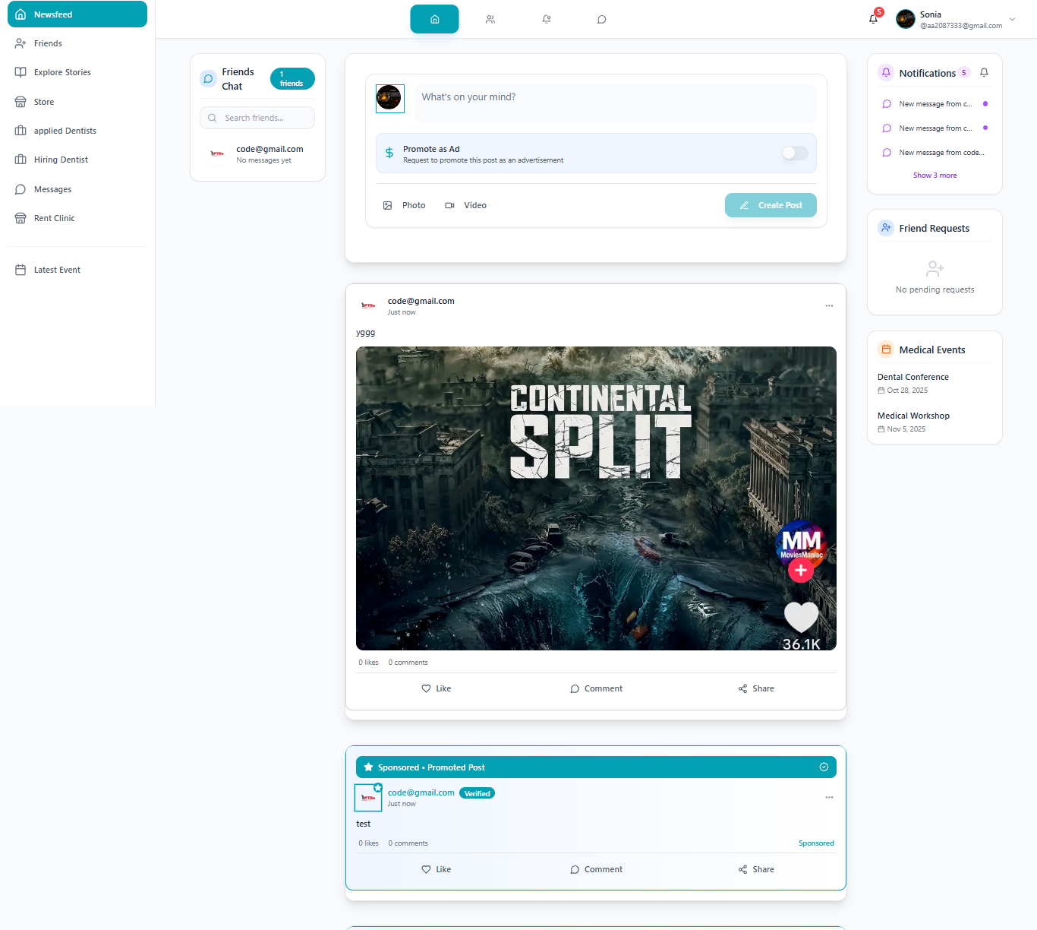Share the sponsored test post

coord(756,869)
